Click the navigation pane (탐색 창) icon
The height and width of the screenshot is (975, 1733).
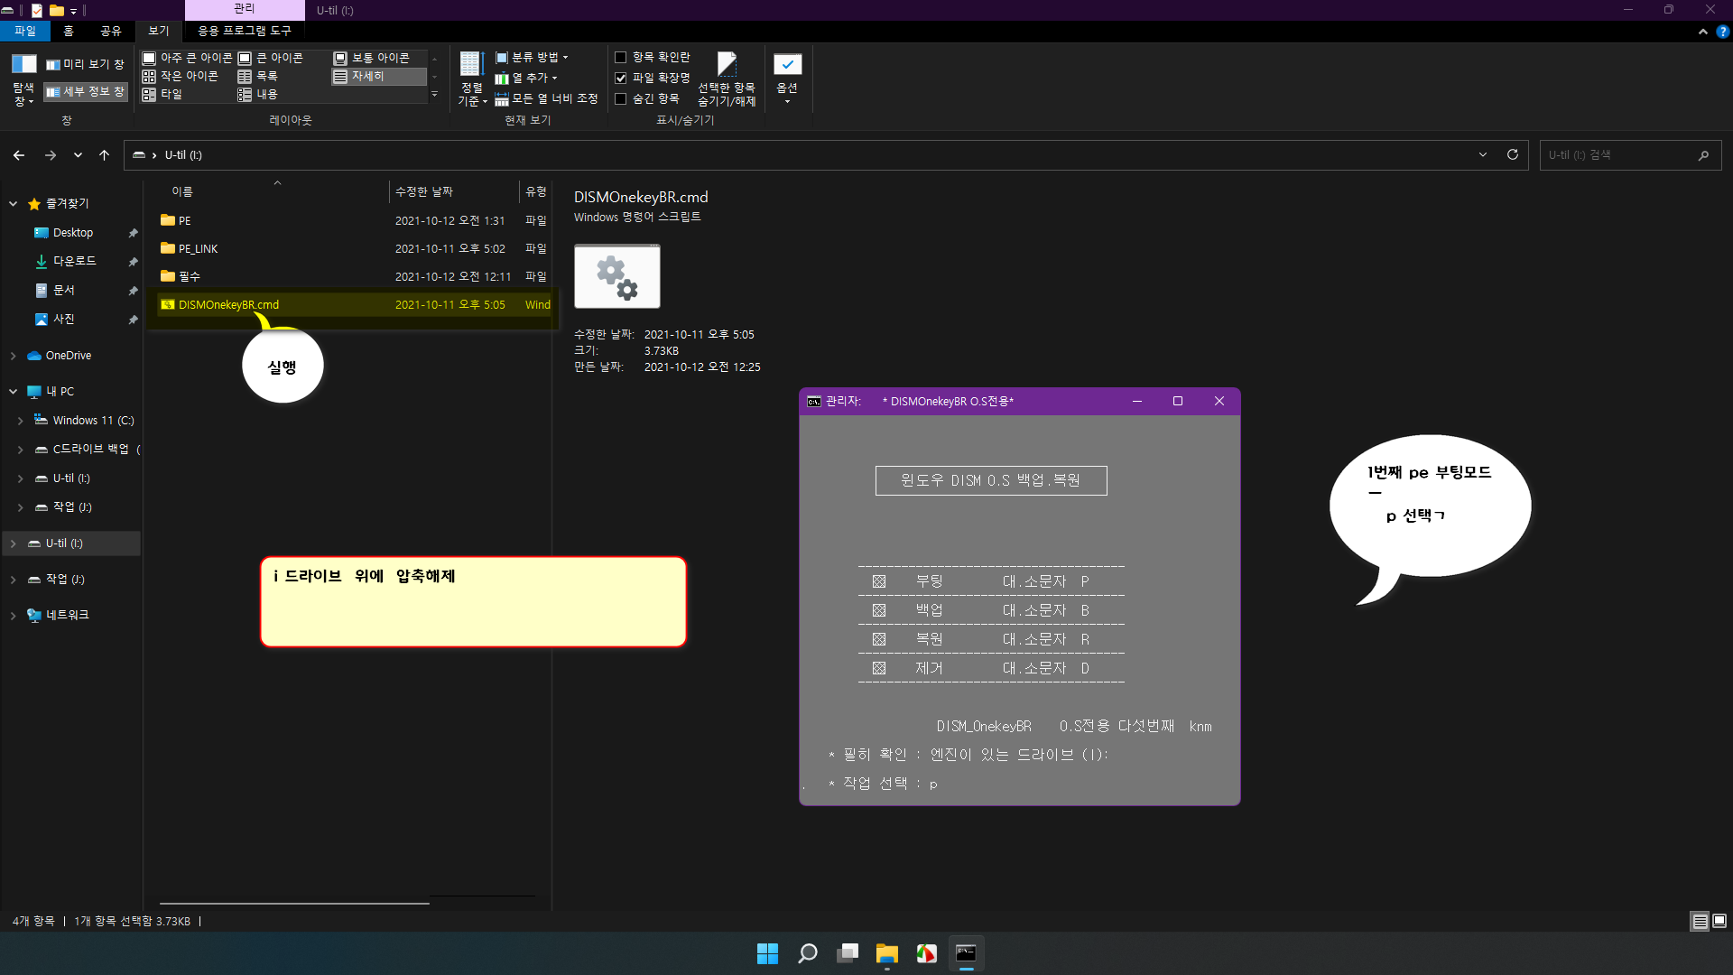coord(23,79)
